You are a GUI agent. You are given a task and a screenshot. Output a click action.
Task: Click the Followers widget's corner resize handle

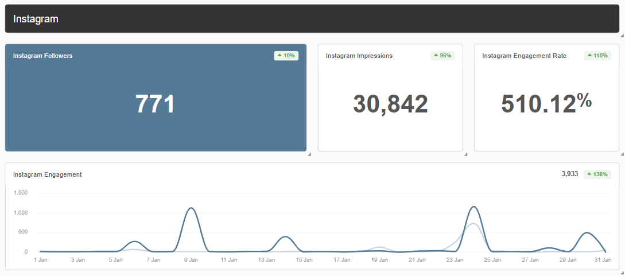309,154
